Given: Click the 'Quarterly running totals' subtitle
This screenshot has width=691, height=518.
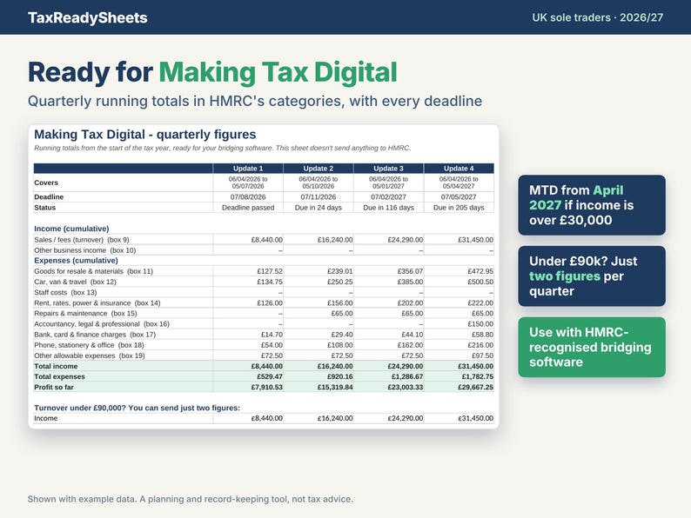Looking at the screenshot, I should point(255,101).
